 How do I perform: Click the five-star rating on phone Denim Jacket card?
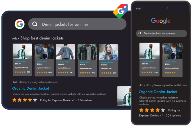click(x=170, y=73)
